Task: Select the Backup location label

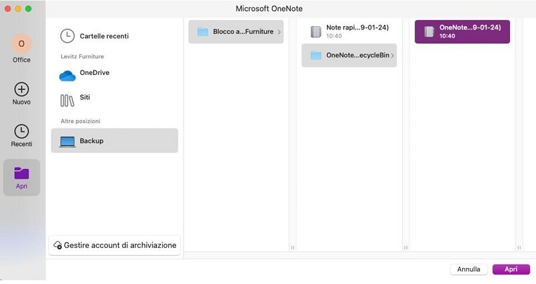Action: click(x=92, y=141)
